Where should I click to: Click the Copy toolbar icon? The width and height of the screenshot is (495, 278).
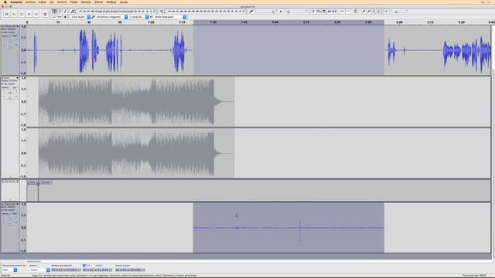tap(319, 12)
